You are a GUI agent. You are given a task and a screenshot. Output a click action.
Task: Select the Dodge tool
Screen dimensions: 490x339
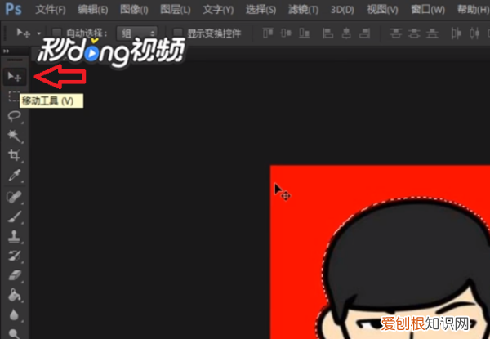click(14, 333)
